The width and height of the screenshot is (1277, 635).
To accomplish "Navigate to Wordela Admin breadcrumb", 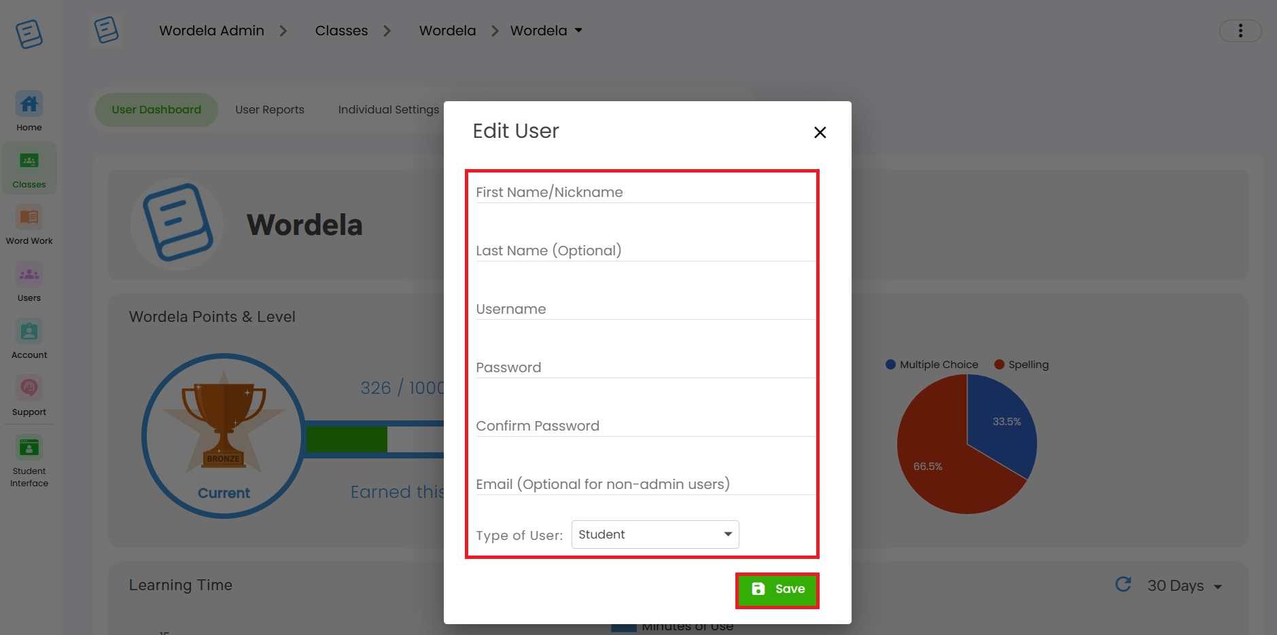I will 212,31.
